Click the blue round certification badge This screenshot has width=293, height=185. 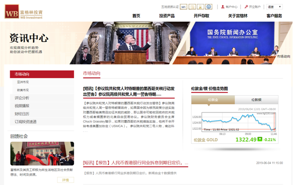[x=209, y=7]
